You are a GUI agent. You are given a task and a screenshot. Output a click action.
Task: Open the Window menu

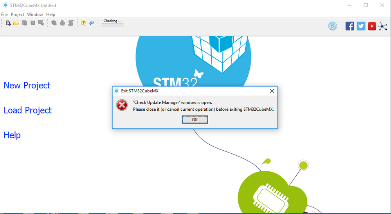click(x=35, y=14)
